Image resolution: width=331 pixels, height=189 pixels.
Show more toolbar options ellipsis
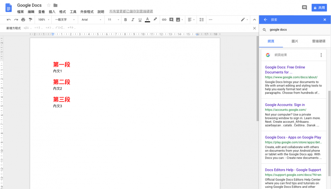(x=211, y=19)
